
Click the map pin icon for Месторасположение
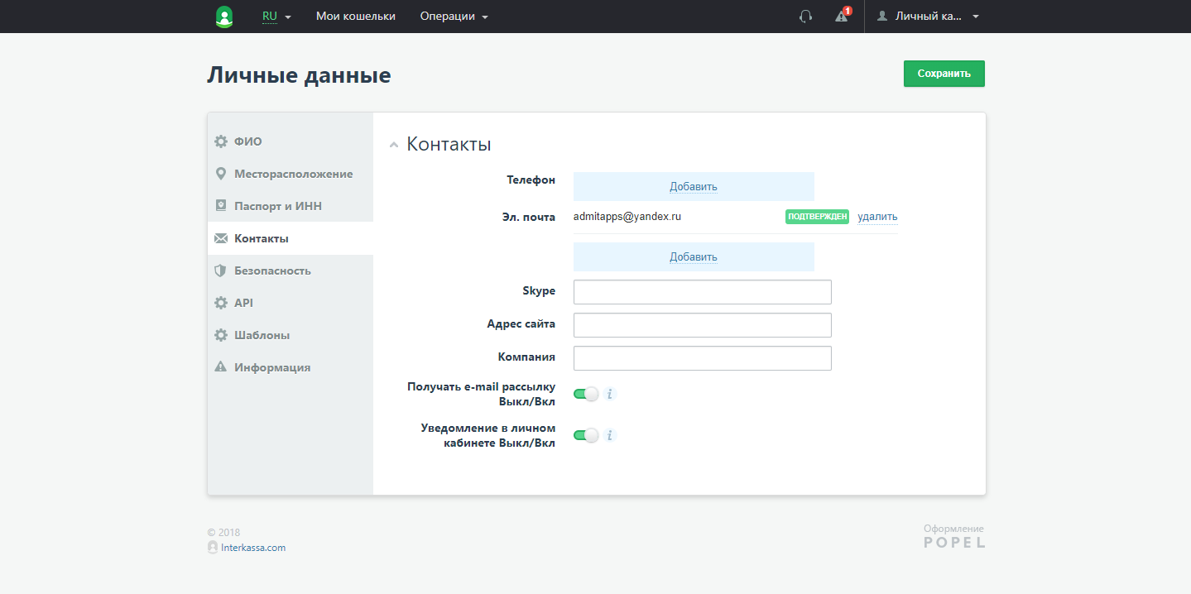click(220, 174)
